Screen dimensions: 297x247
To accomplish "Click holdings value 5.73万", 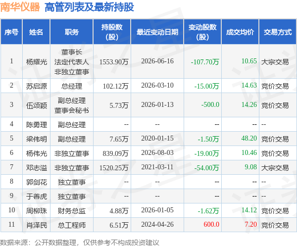I will 119,105.
